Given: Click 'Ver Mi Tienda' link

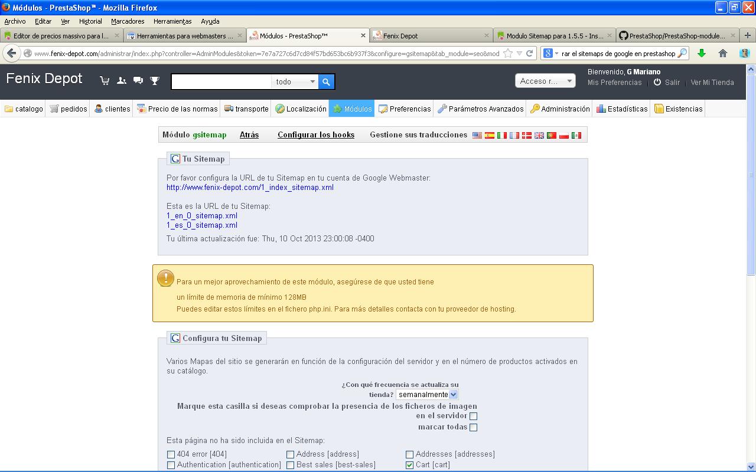Looking at the screenshot, I should [712, 83].
